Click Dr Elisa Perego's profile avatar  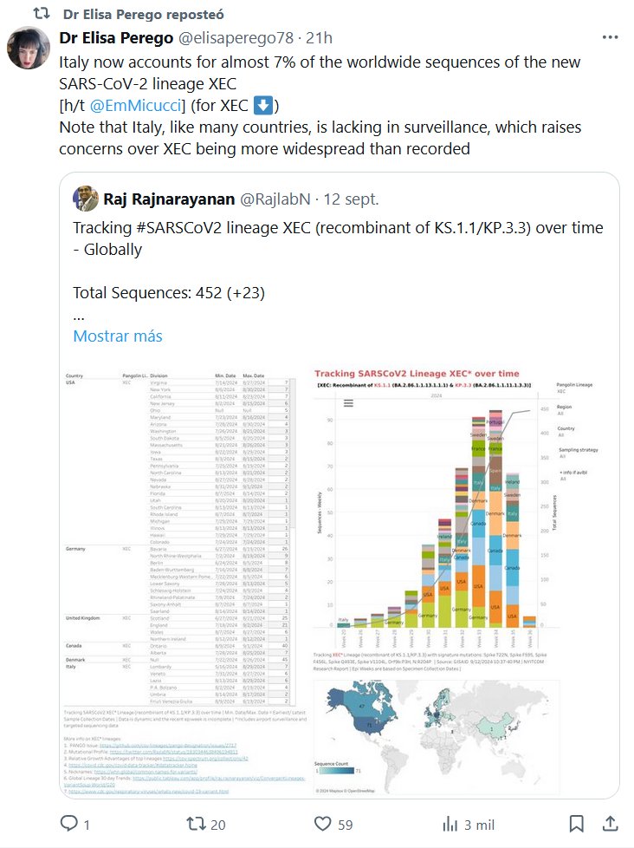click(x=29, y=48)
